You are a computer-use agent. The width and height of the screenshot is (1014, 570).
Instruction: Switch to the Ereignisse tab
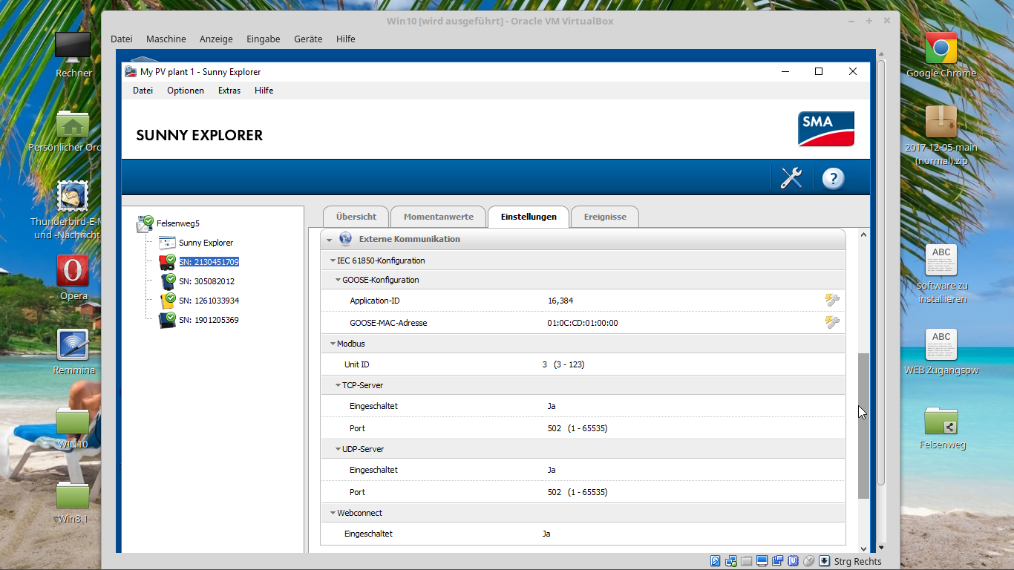[x=605, y=217]
